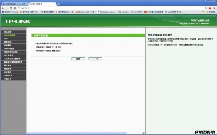Open DHCP伺服器 in the sidebar
The height and width of the screenshot is (135, 217).
point(14,49)
